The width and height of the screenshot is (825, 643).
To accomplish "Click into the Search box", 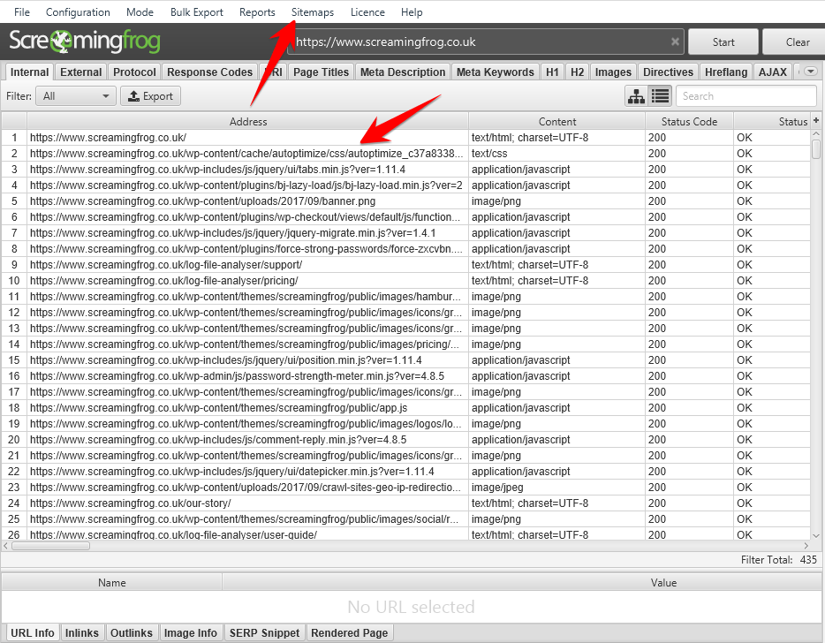I will 746,96.
